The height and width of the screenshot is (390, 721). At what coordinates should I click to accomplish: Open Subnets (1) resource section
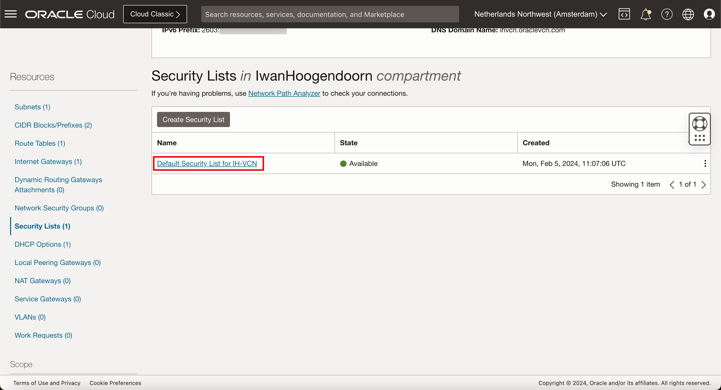tap(32, 107)
